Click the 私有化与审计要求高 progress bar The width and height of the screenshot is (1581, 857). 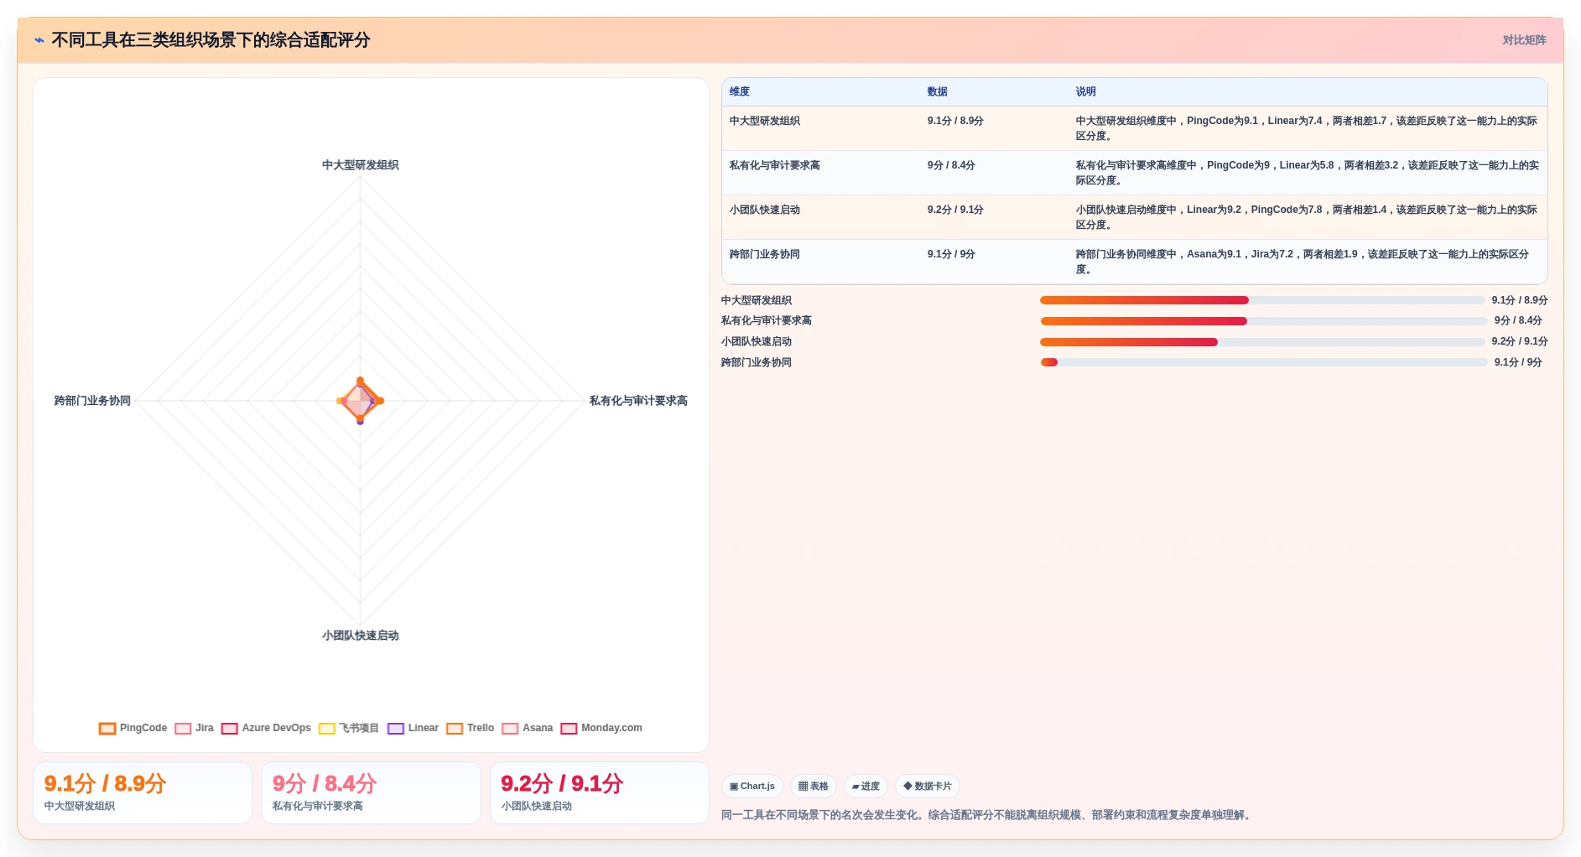pos(1264,321)
